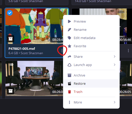Click the Preview play icon
This screenshot has width=132, height=114.
coord(69,22)
